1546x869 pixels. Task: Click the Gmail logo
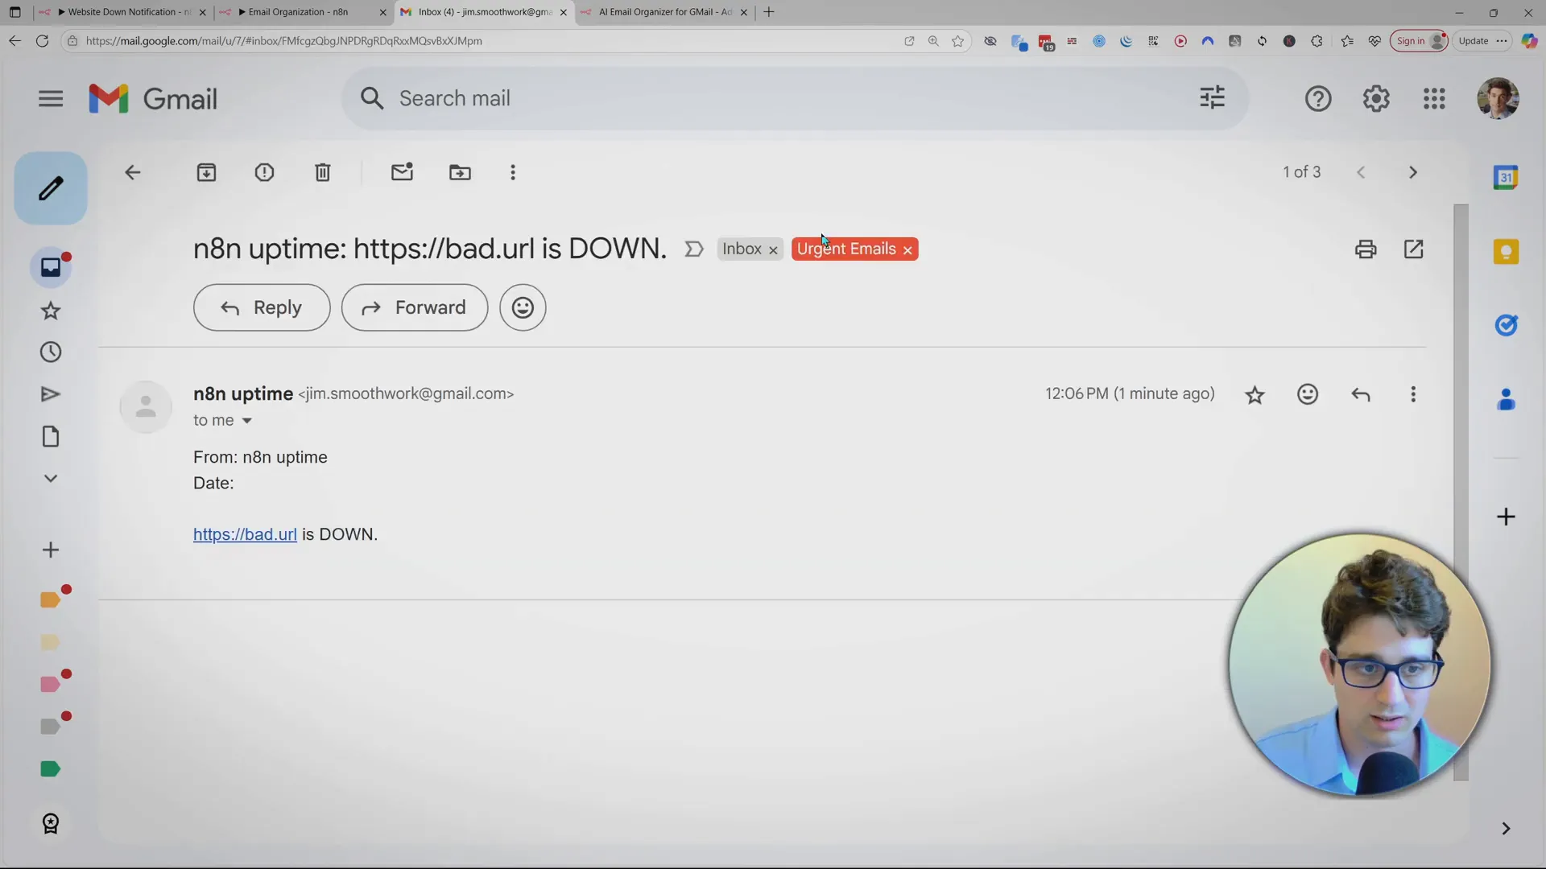(x=153, y=99)
